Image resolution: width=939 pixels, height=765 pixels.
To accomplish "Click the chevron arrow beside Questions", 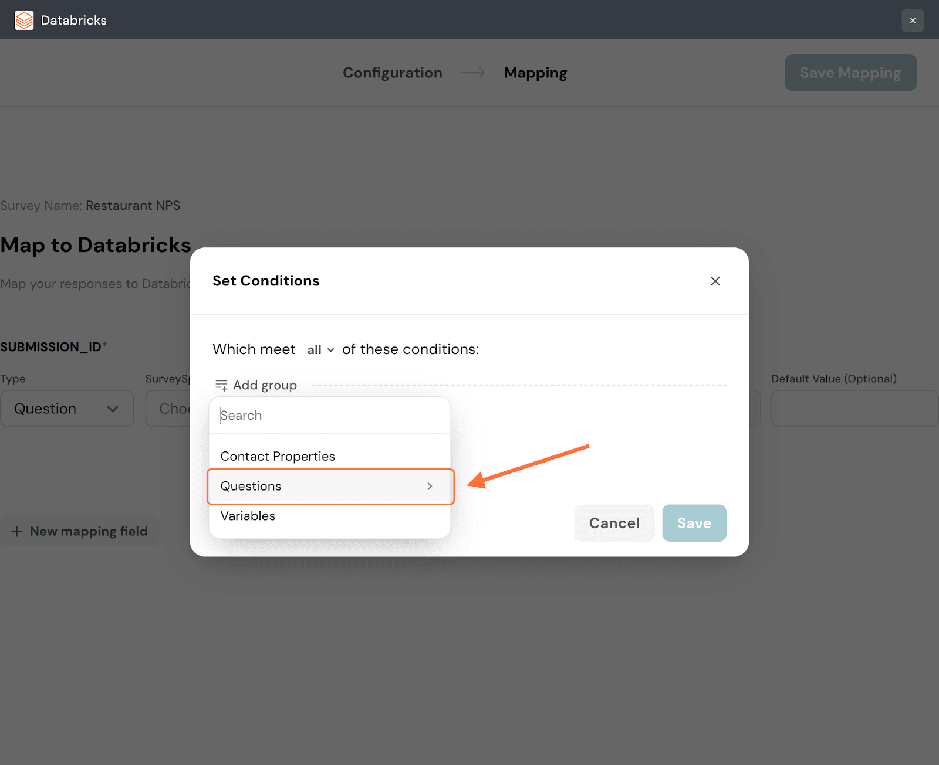I will point(430,487).
